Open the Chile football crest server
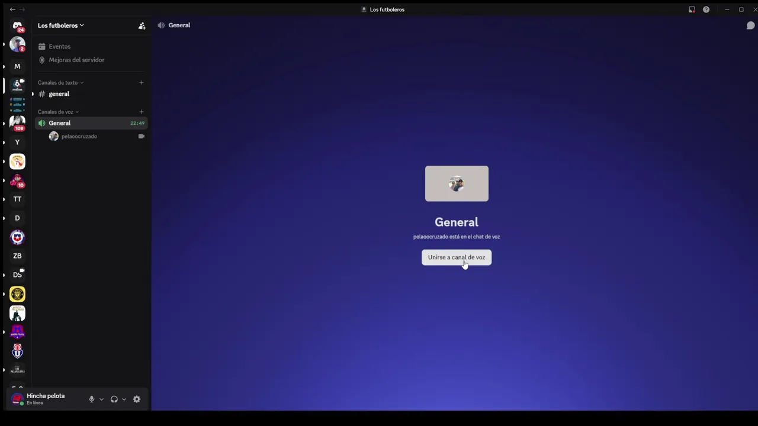 17,237
